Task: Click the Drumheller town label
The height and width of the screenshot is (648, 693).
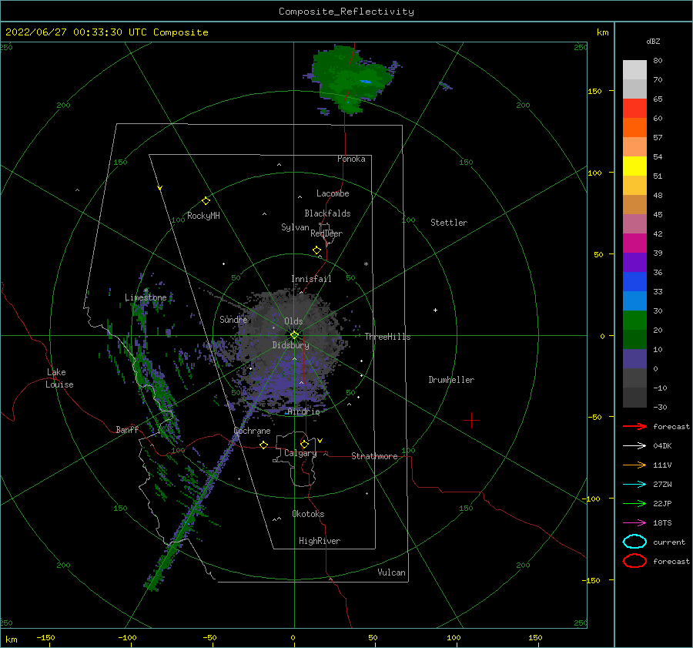Action: point(451,380)
